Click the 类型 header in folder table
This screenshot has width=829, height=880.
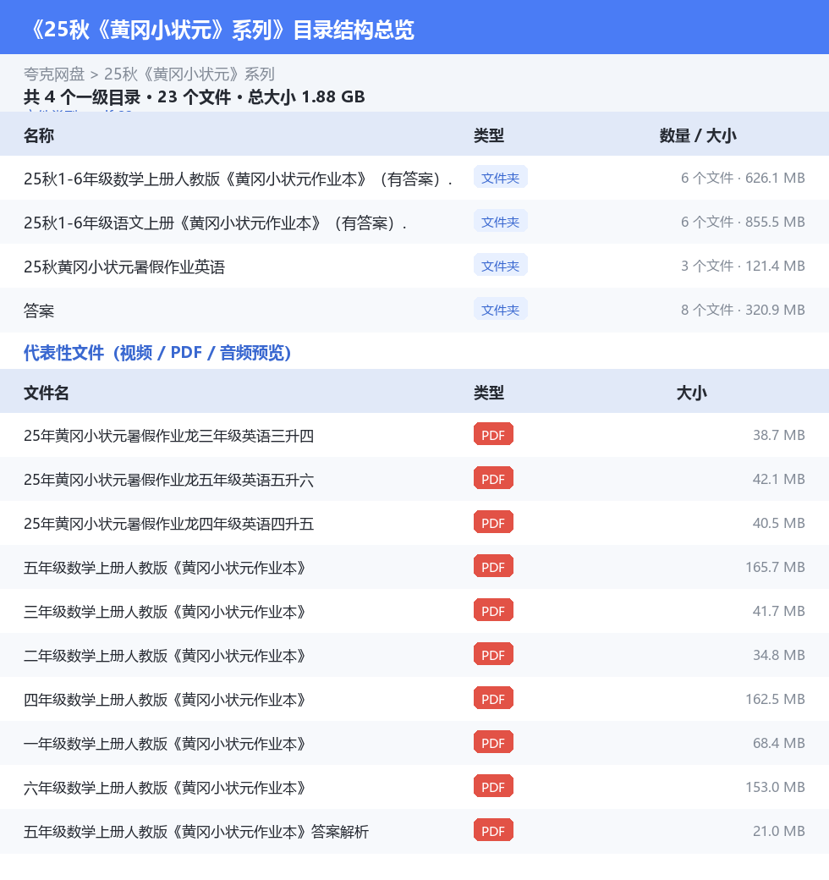[489, 135]
